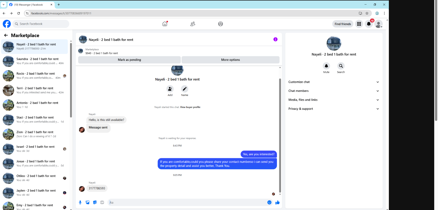The height and width of the screenshot is (210, 438).
Task: Click the Add people icon
Action: (x=170, y=89)
